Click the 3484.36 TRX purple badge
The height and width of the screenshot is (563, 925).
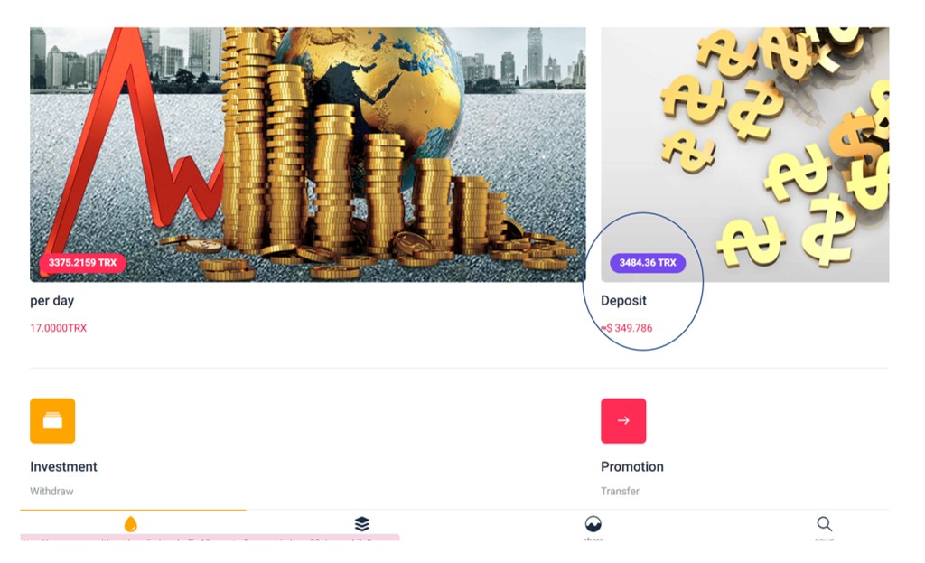click(648, 263)
